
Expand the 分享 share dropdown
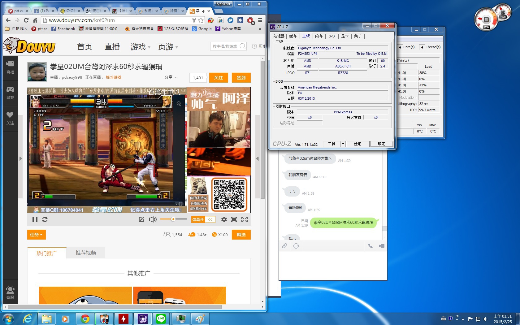point(171,77)
